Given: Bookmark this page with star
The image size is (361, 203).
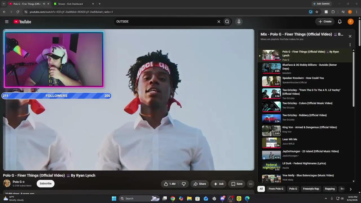Looking at the screenshot, I should 317,12.
